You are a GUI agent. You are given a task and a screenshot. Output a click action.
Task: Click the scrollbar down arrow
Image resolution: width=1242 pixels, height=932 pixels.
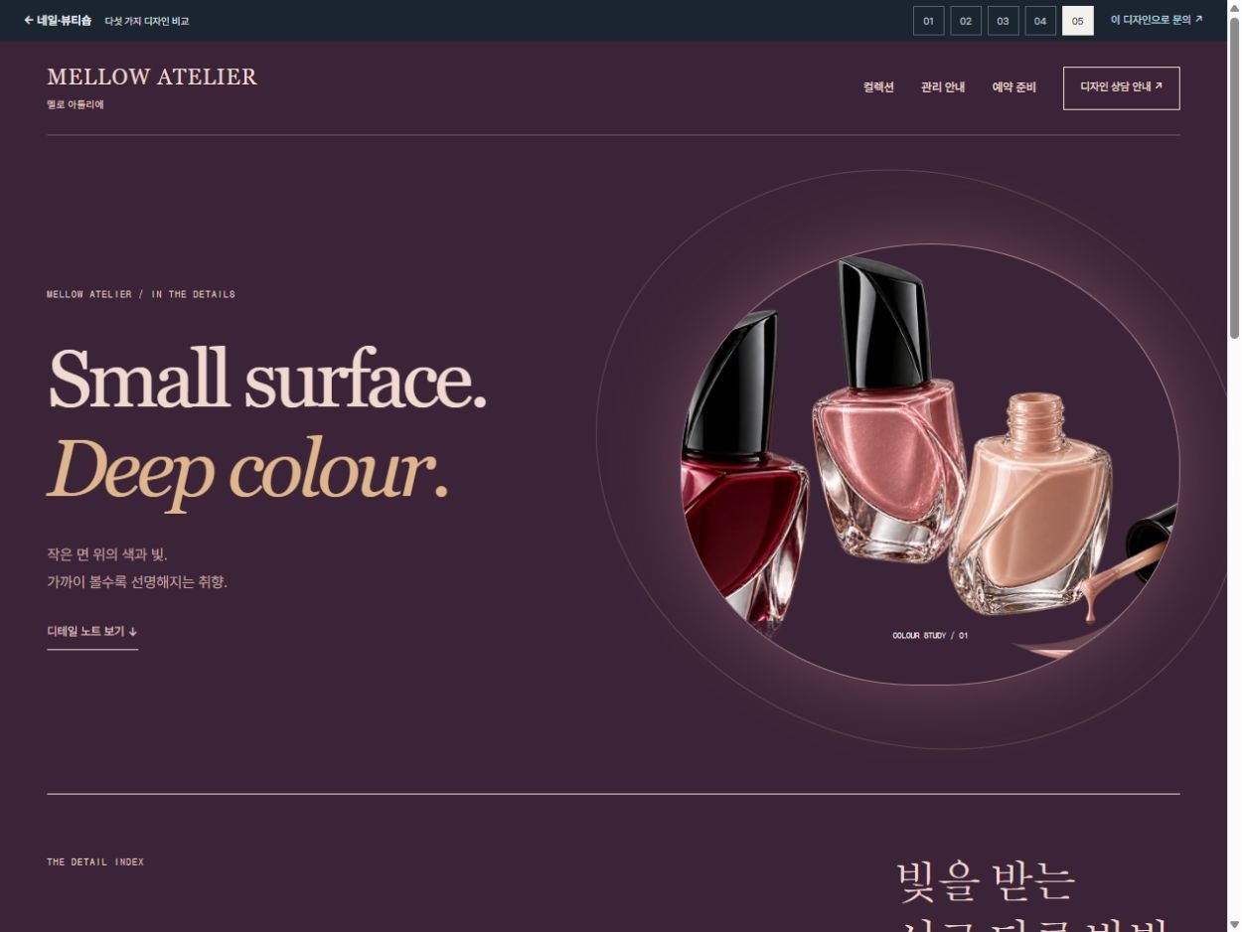click(x=1234, y=924)
